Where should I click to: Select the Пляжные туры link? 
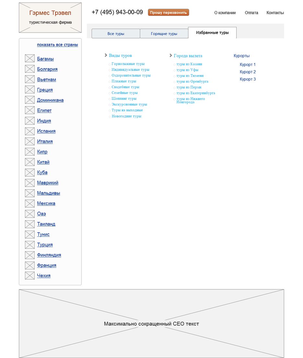click(124, 81)
